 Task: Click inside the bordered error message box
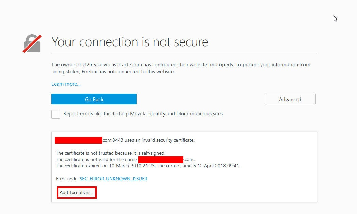pyautogui.click(x=184, y=166)
